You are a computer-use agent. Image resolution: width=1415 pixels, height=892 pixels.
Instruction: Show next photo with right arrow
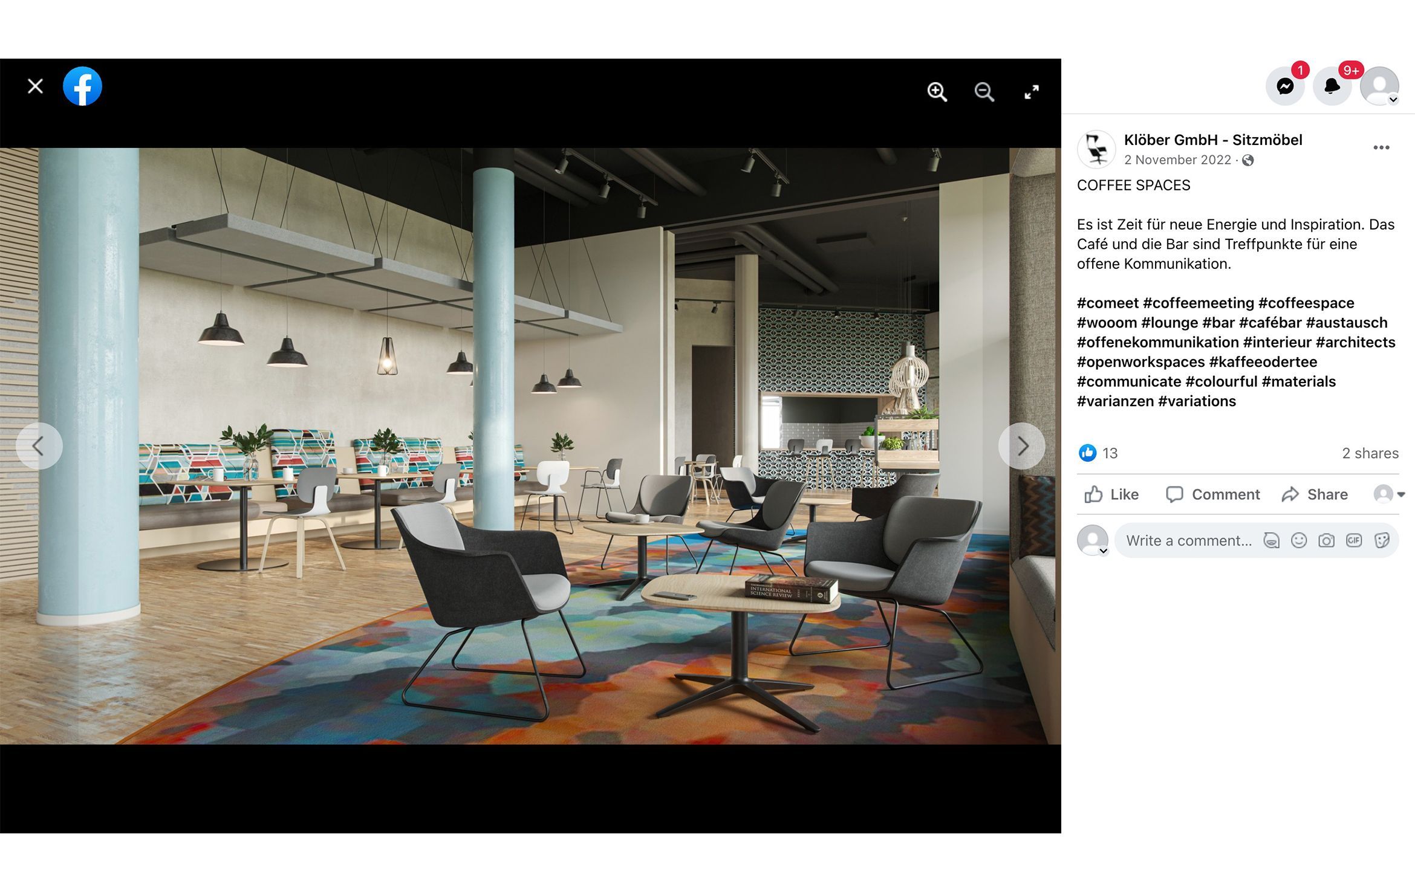click(1022, 446)
